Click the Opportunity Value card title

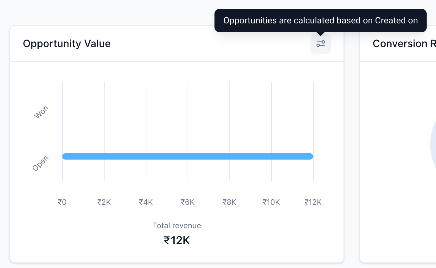coord(67,44)
